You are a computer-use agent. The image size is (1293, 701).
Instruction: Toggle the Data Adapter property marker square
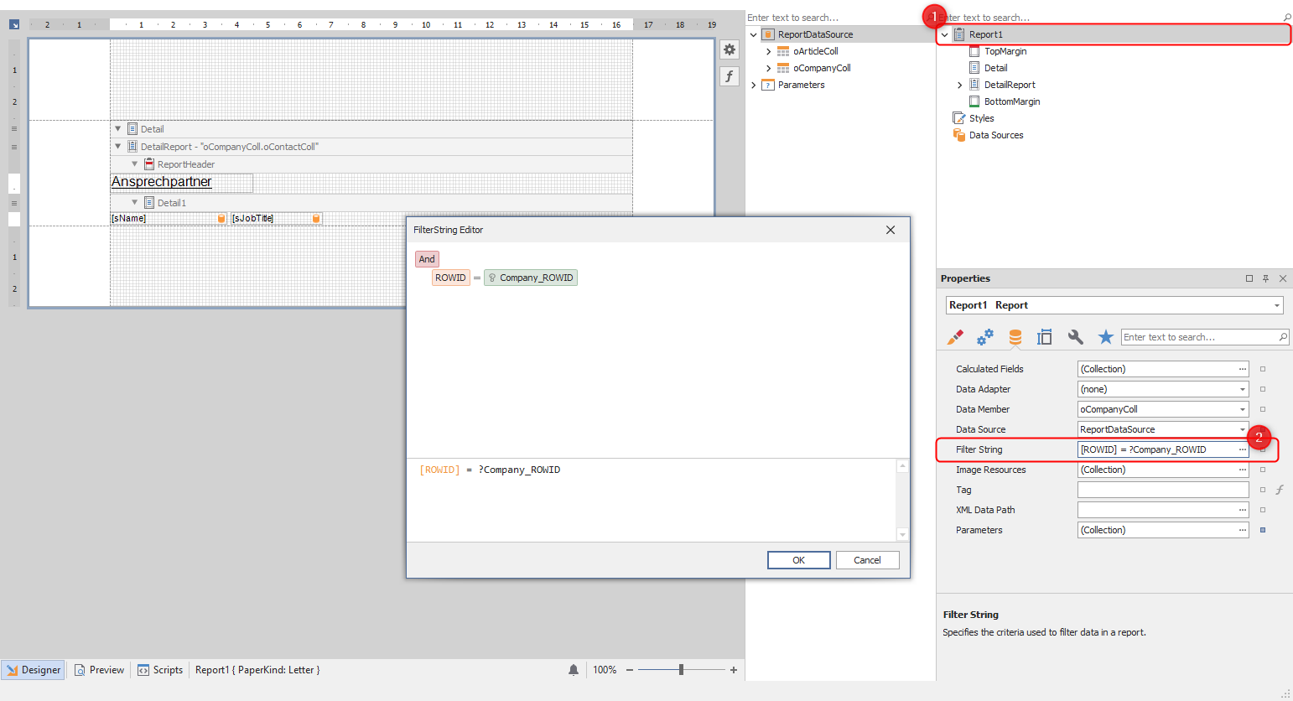(1263, 389)
